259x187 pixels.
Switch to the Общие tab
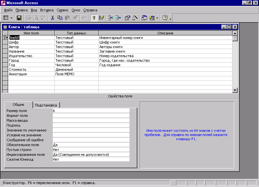pos(18,105)
